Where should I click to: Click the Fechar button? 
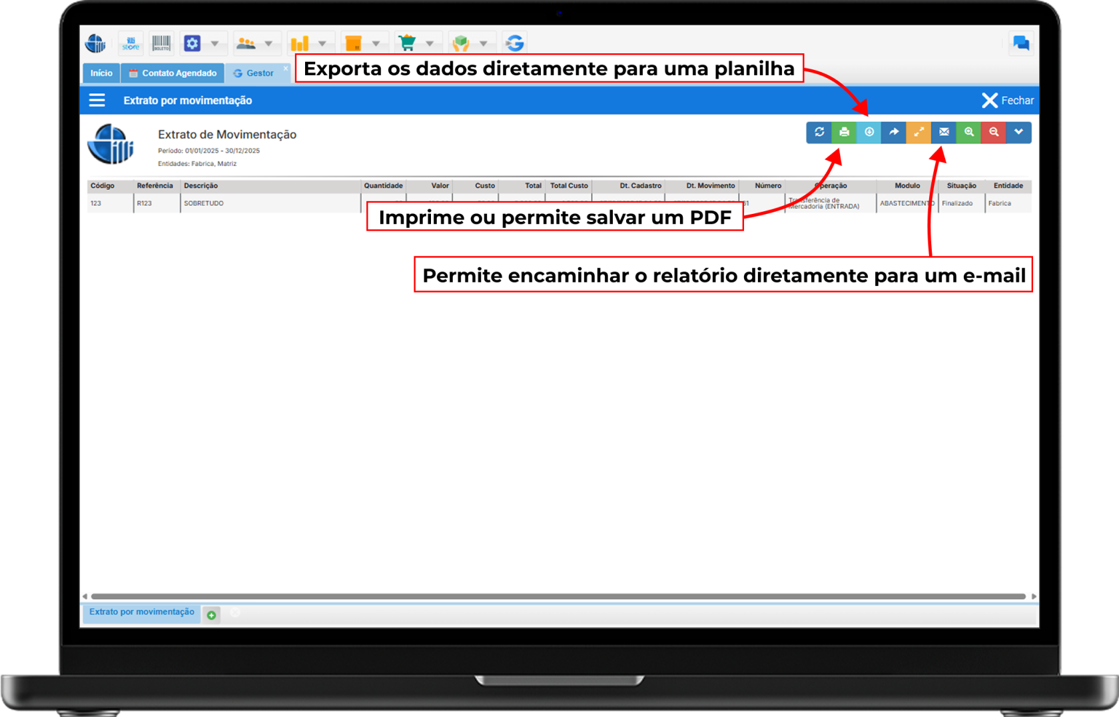coord(1008,101)
